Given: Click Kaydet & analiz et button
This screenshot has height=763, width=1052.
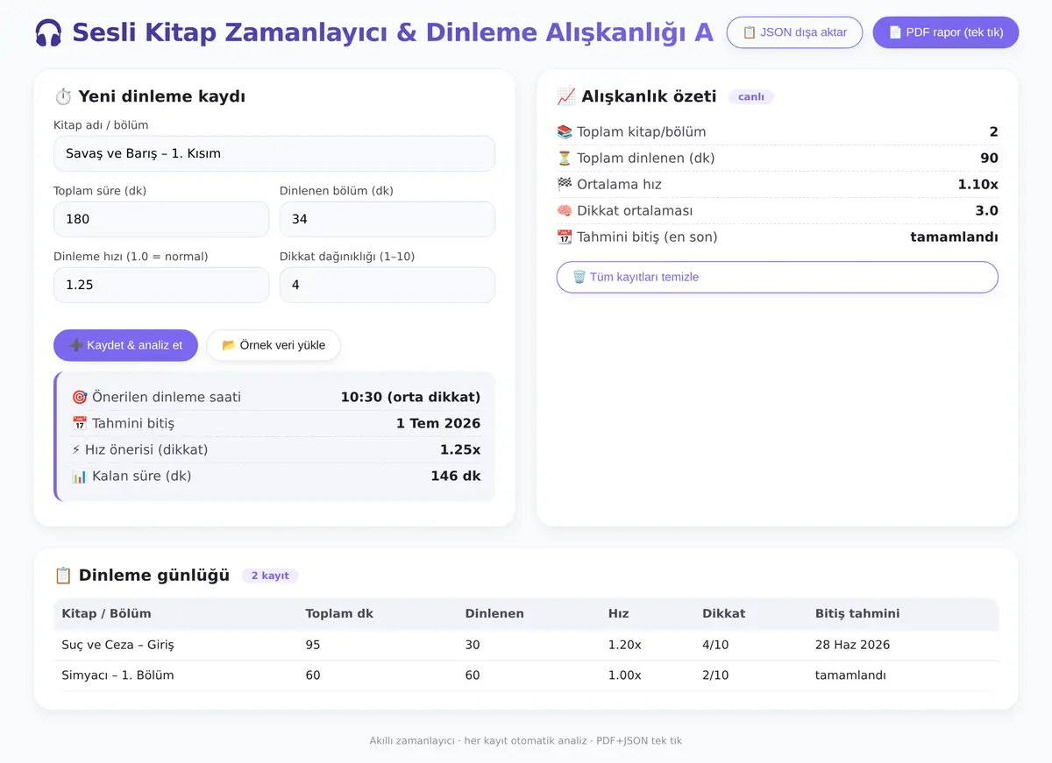Looking at the screenshot, I should pyautogui.click(x=125, y=345).
